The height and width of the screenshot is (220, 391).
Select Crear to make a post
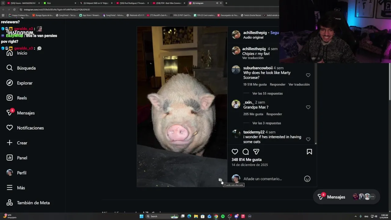(x=17, y=143)
